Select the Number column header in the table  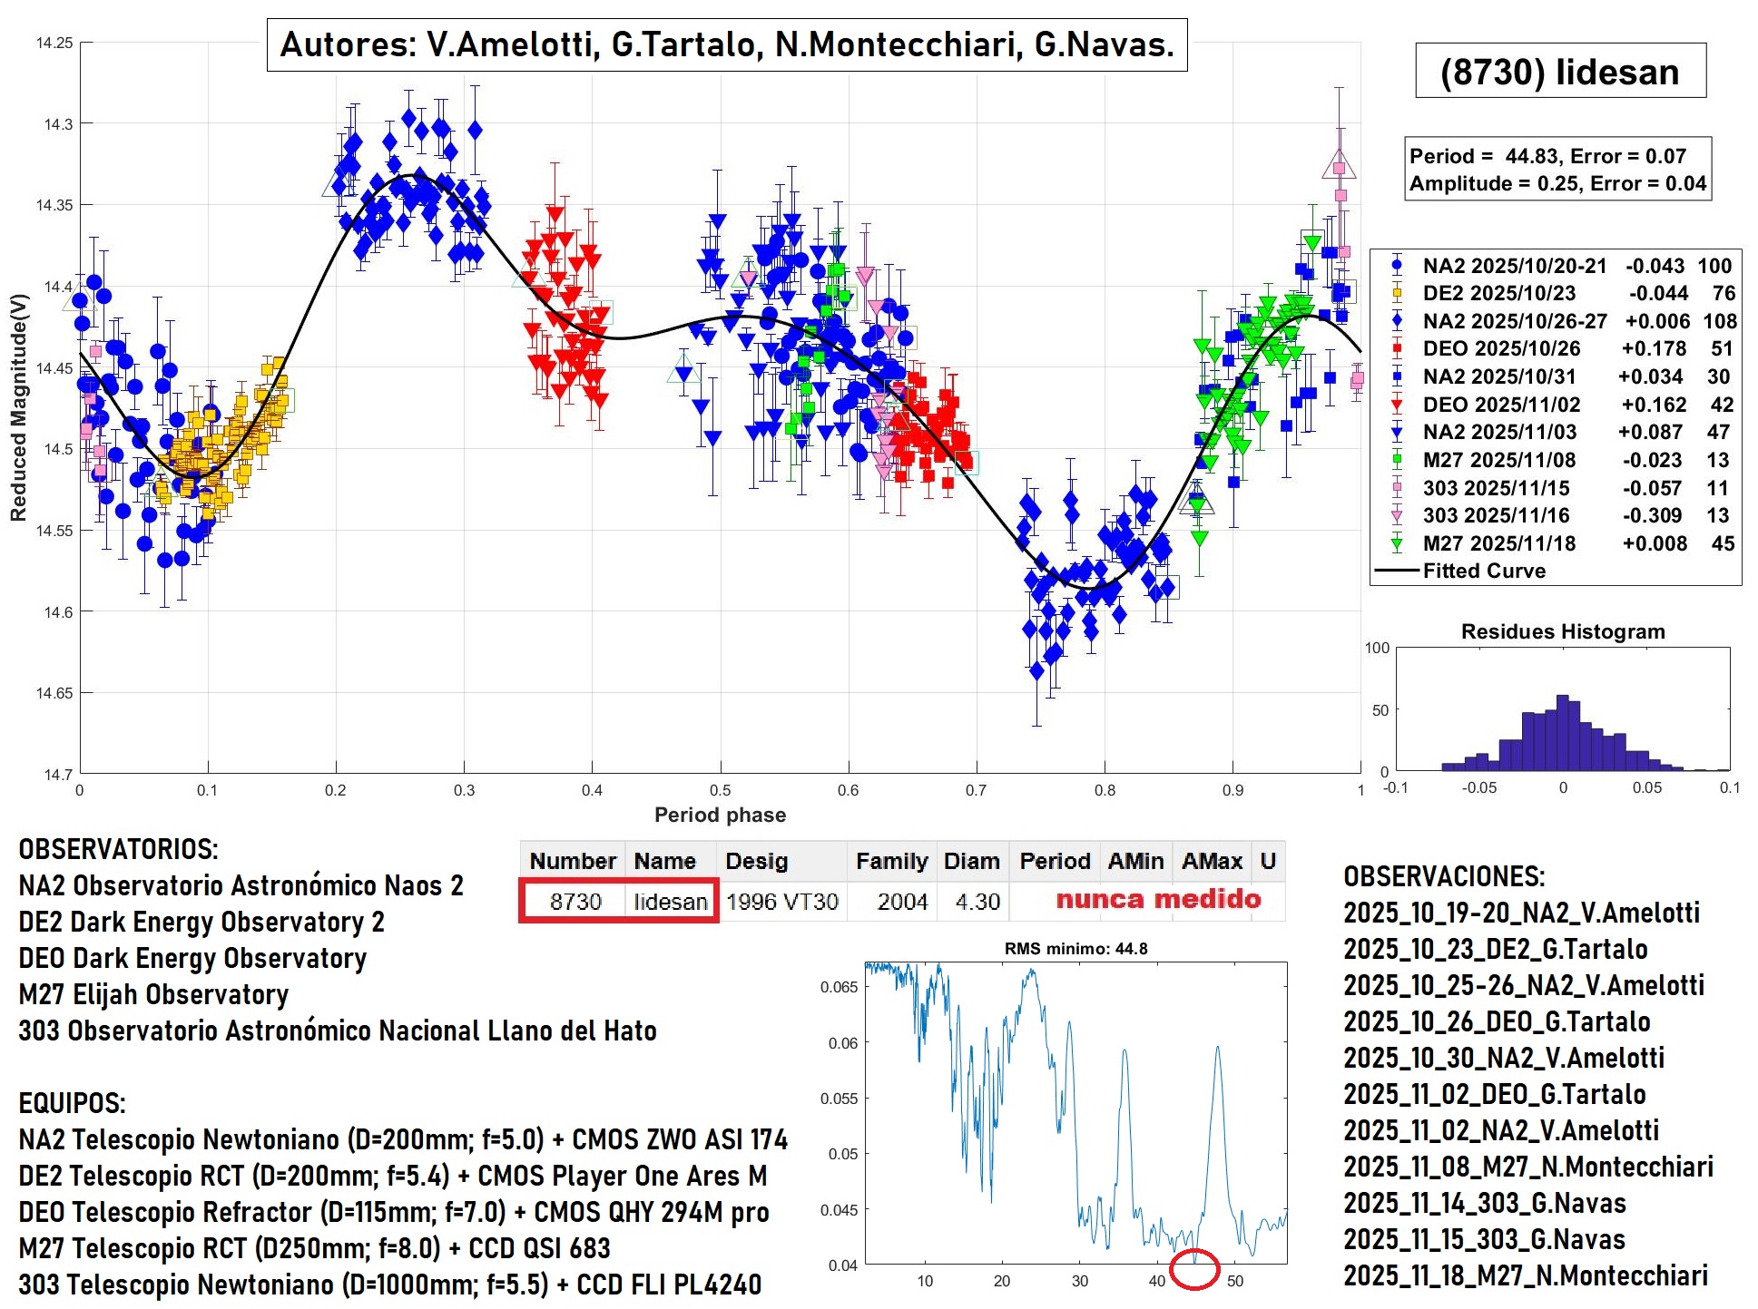(x=573, y=861)
